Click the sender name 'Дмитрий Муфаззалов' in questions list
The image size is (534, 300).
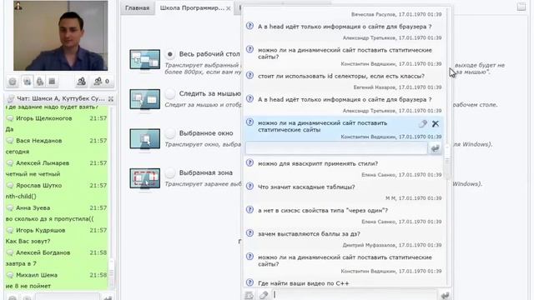pos(369,245)
